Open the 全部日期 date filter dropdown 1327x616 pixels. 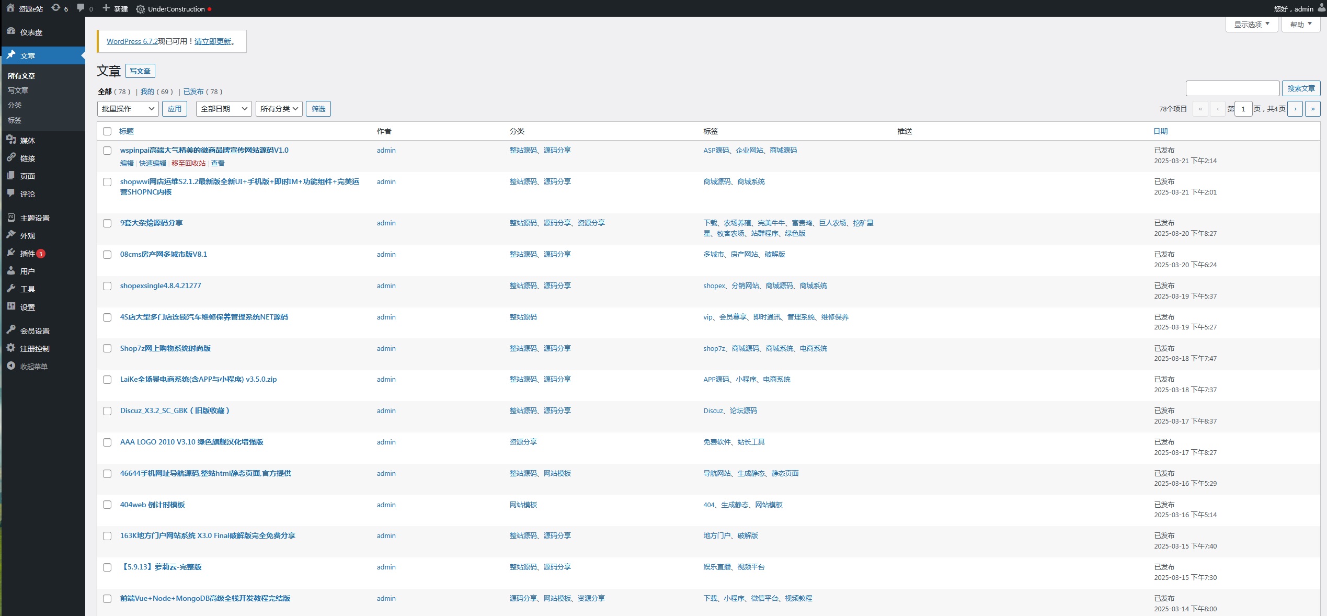coord(224,109)
